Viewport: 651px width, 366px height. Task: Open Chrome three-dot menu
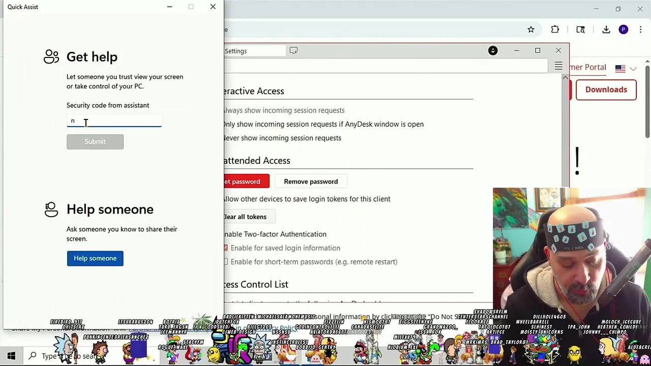pyautogui.click(x=641, y=29)
